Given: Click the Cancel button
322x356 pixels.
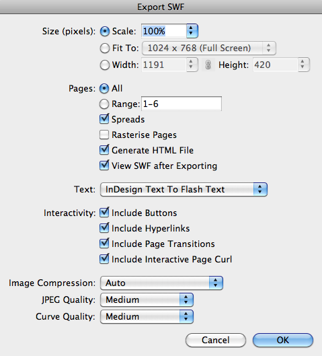Looking at the screenshot, I should coord(216,340).
